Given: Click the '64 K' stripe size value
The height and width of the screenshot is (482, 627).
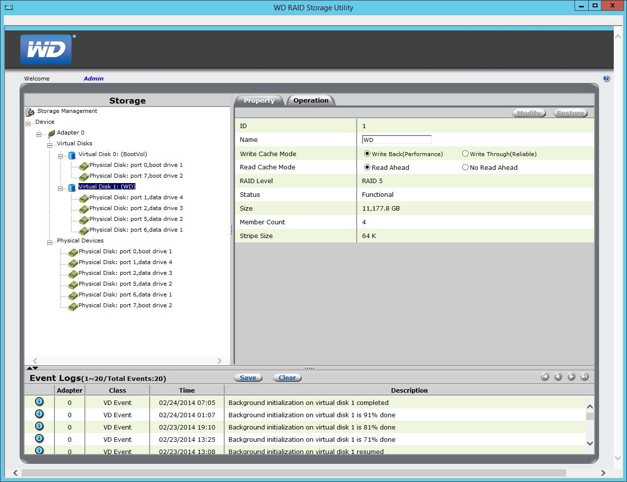Looking at the screenshot, I should click(369, 236).
